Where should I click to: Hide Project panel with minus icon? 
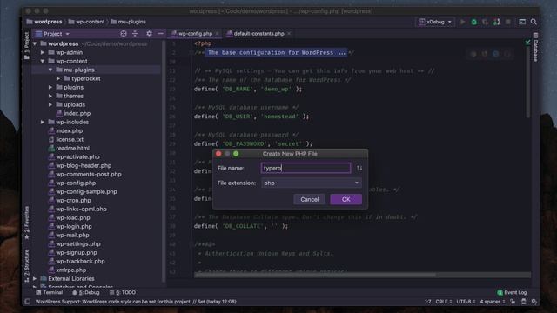(x=160, y=34)
